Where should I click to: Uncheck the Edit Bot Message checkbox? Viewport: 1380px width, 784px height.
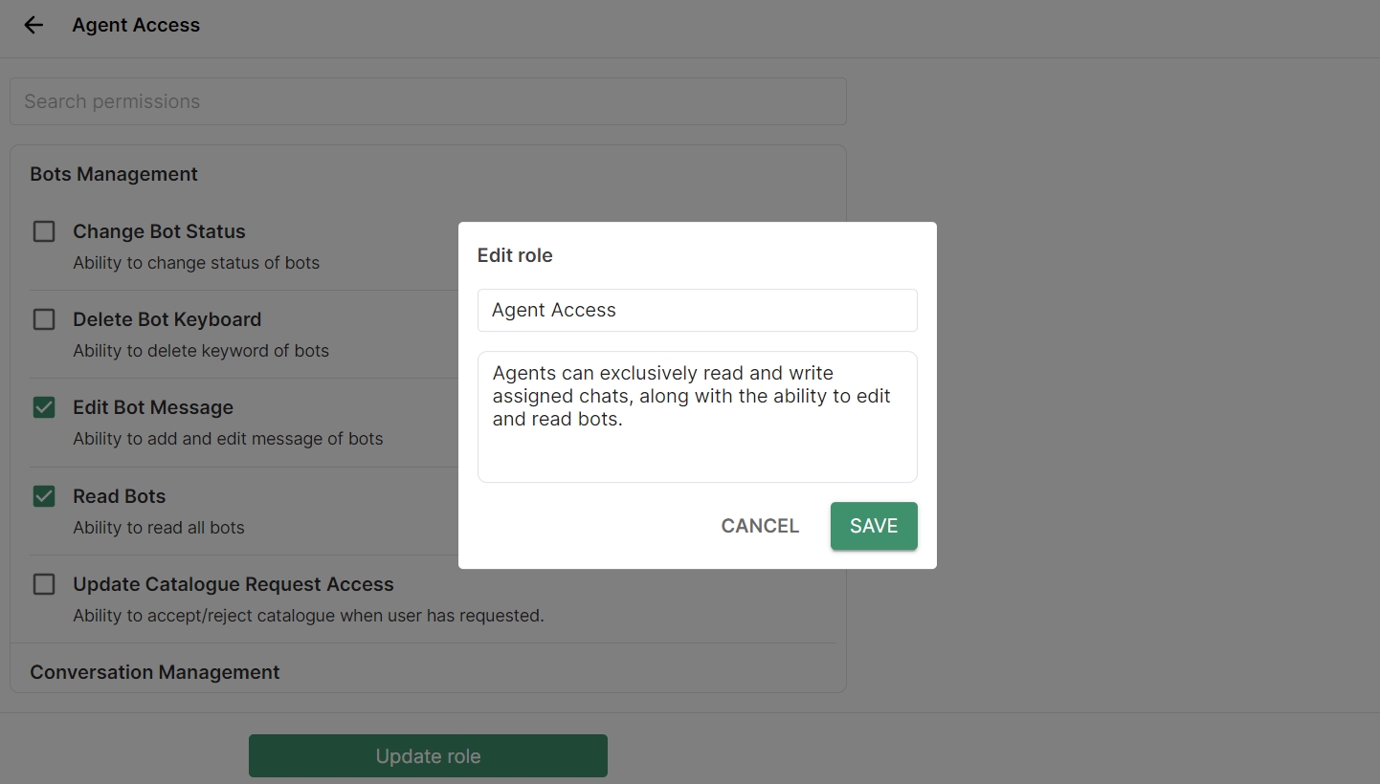(44, 407)
